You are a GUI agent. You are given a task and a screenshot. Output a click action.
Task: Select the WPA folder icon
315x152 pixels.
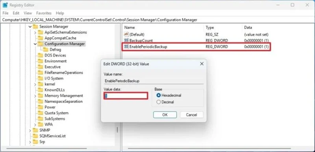click(x=41, y=125)
